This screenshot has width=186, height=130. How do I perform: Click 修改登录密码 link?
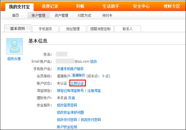(67, 105)
